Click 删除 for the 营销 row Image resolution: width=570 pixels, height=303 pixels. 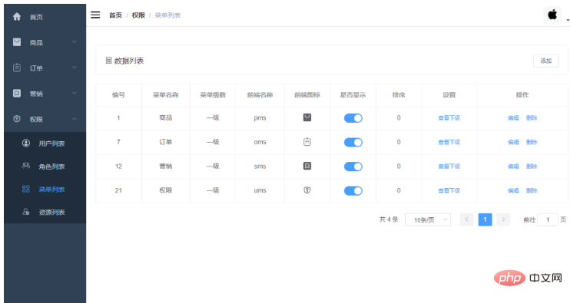coord(532,166)
